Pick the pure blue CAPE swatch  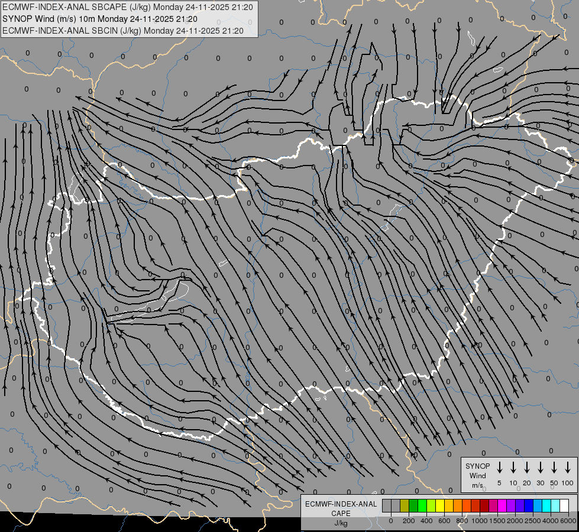pyautogui.click(x=529, y=505)
